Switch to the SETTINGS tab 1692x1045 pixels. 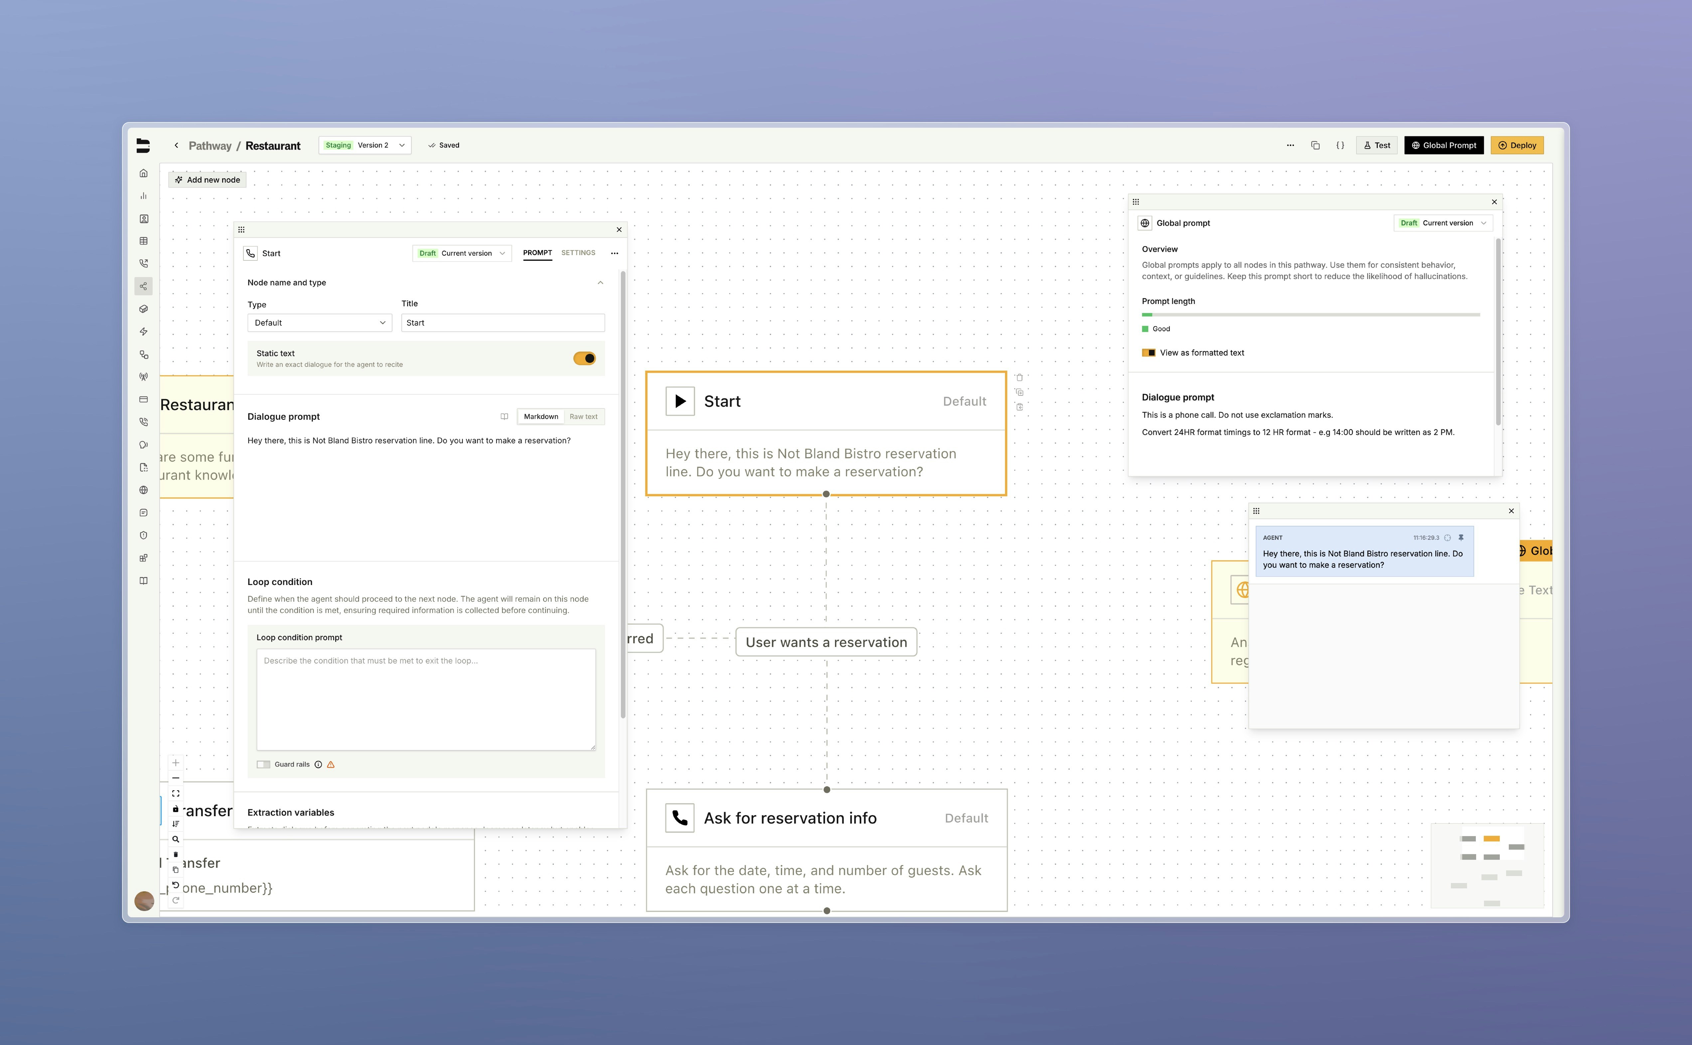(578, 253)
